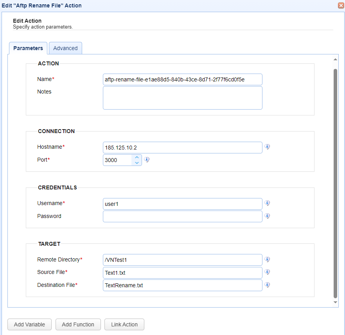Decrease the Port value with down arrow
Viewport: 345px width, 335px height.
(x=137, y=162)
